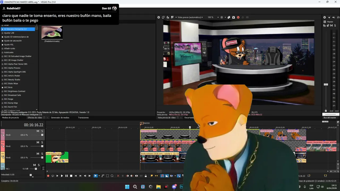Toggle auto ripple icon
The height and width of the screenshot is (191, 340).
click(172, 176)
